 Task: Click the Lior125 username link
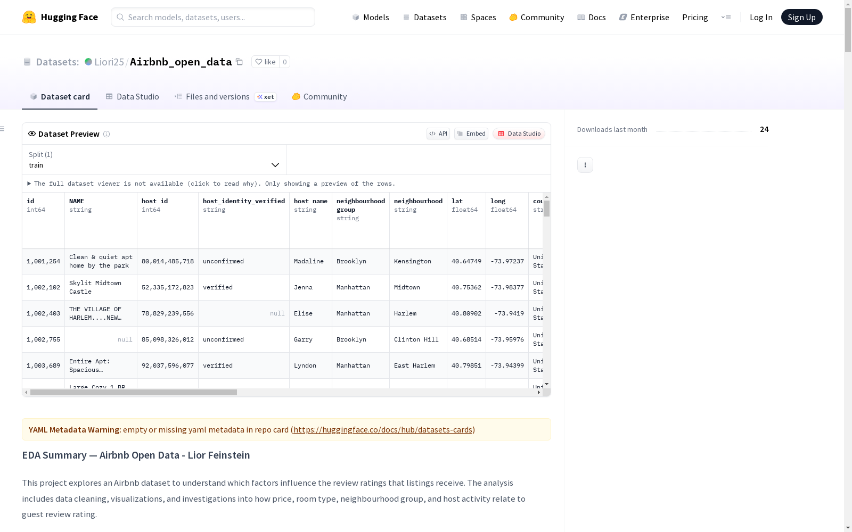click(x=109, y=62)
